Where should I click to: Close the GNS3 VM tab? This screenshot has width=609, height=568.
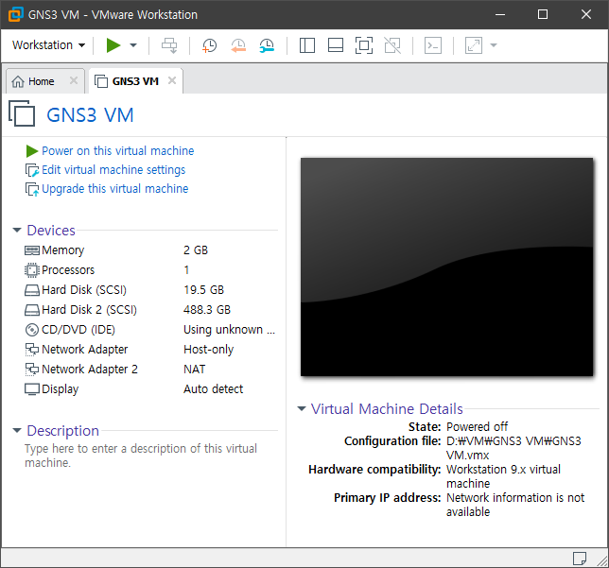pos(172,80)
